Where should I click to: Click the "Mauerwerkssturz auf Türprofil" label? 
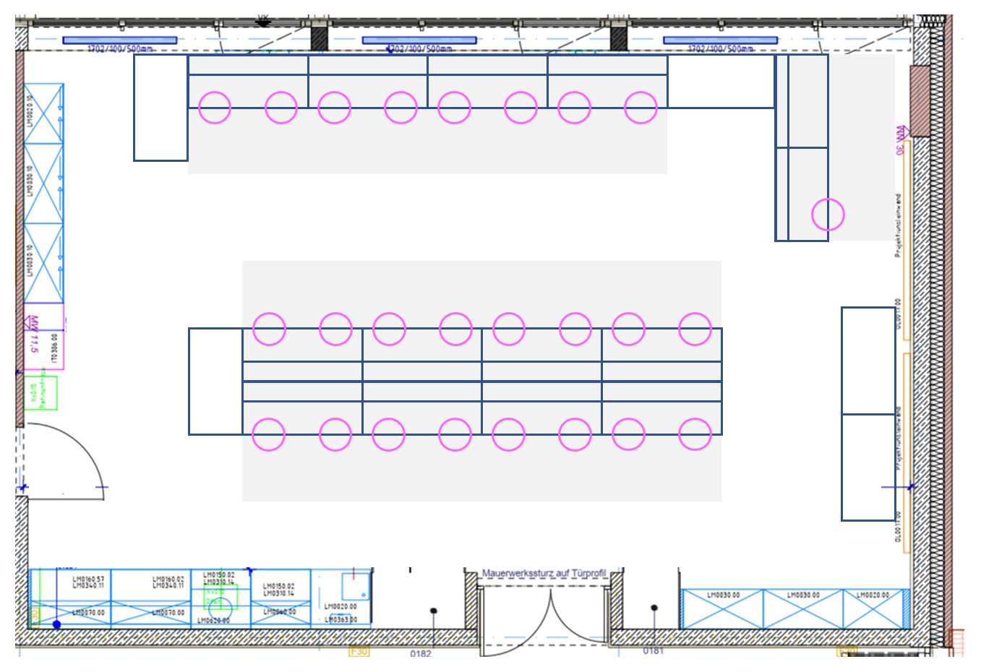(544, 573)
